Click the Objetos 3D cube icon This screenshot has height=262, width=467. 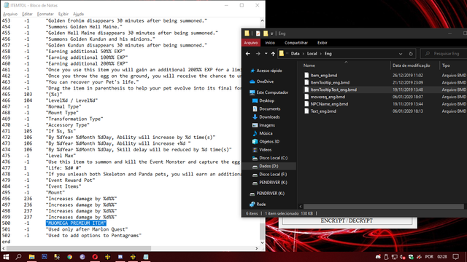tap(255, 142)
